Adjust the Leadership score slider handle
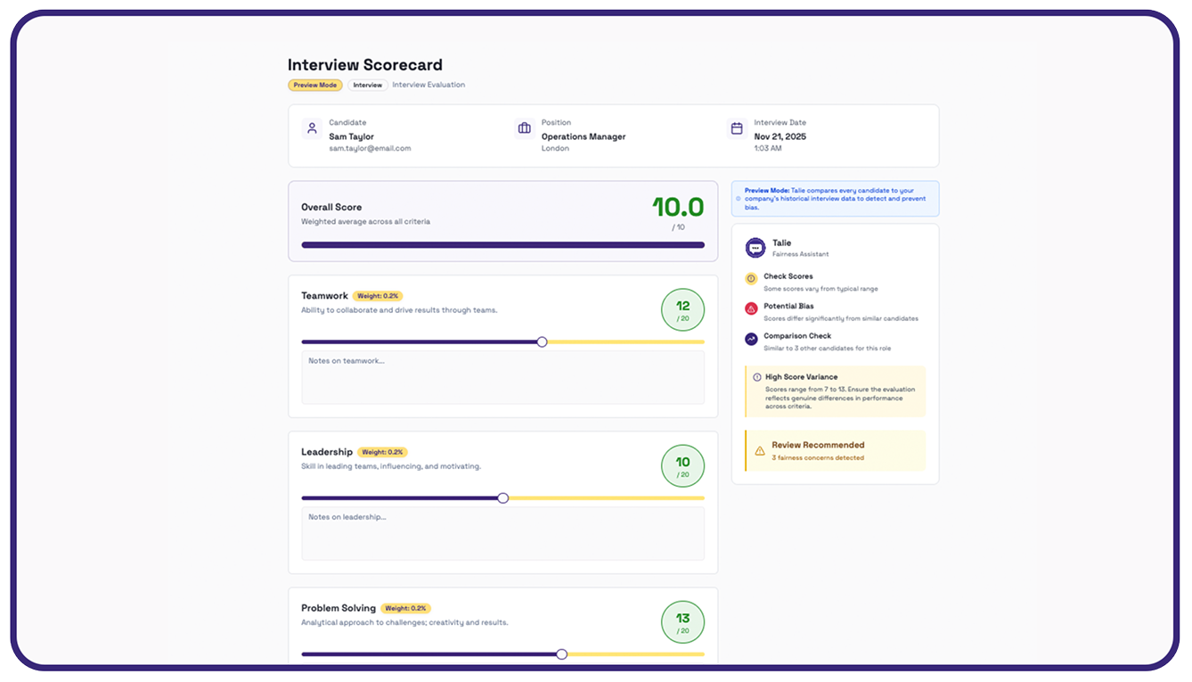The height and width of the screenshot is (682, 1192). (502, 498)
